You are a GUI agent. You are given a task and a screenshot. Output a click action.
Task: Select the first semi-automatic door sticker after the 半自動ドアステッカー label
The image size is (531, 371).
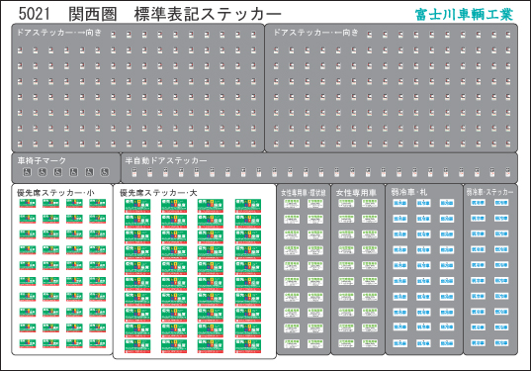tap(134, 172)
